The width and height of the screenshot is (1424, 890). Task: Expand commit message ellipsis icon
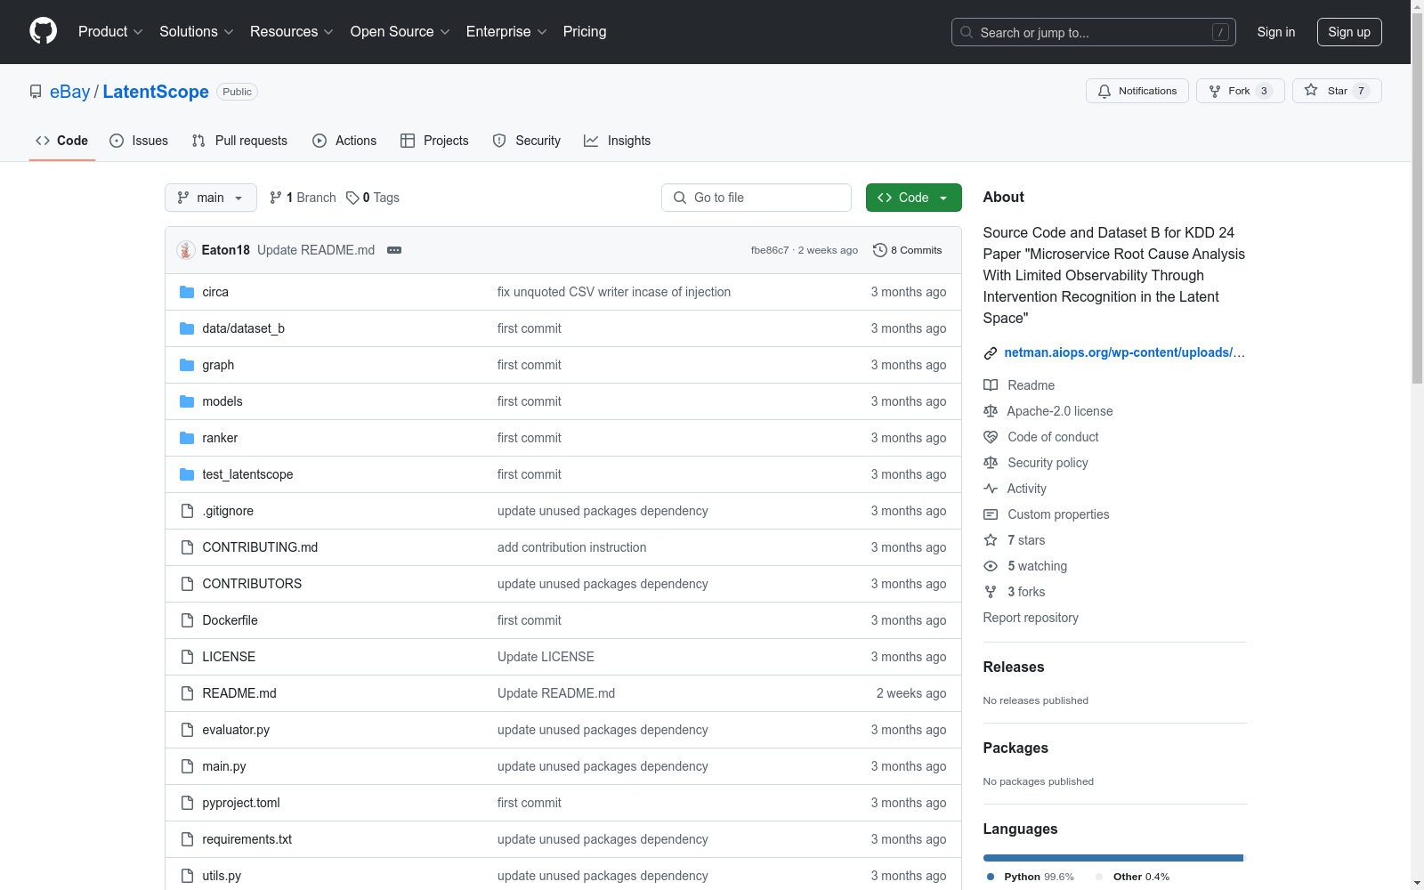click(x=394, y=250)
